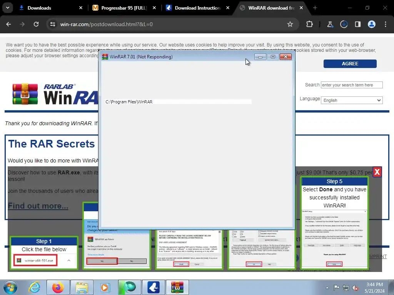Go back in browser history

pyautogui.click(x=8, y=24)
